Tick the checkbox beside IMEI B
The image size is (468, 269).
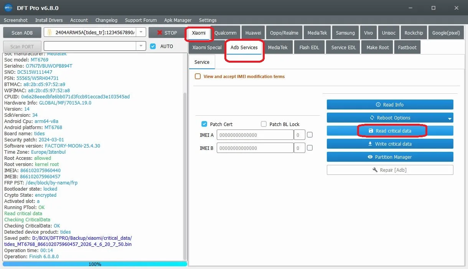click(310, 148)
